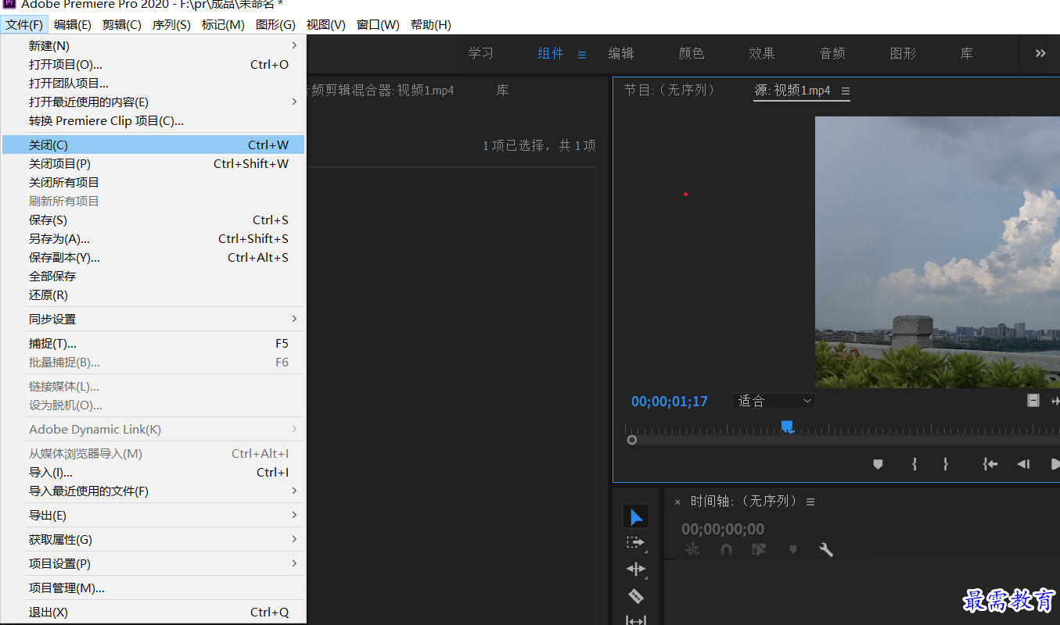Choose 导入(I)... menu entry
This screenshot has width=1060, height=625.
[153, 472]
